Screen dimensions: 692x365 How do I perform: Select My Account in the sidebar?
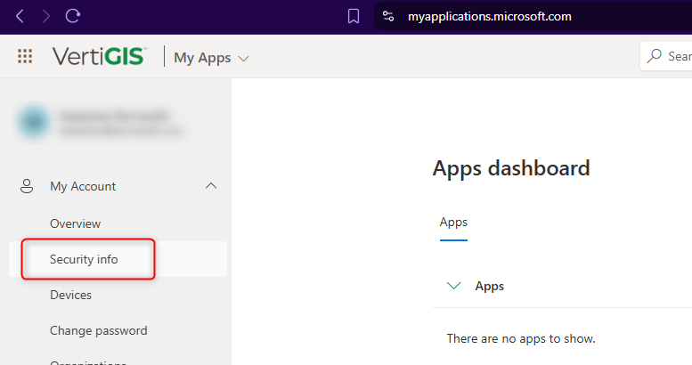click(83, 186)
